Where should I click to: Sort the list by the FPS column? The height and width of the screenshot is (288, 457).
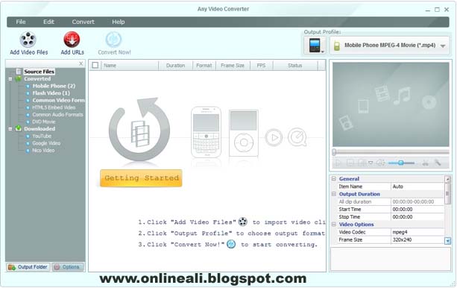click(261, 66)
